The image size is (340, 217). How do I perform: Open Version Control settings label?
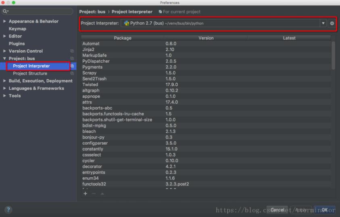pos(26,51)
